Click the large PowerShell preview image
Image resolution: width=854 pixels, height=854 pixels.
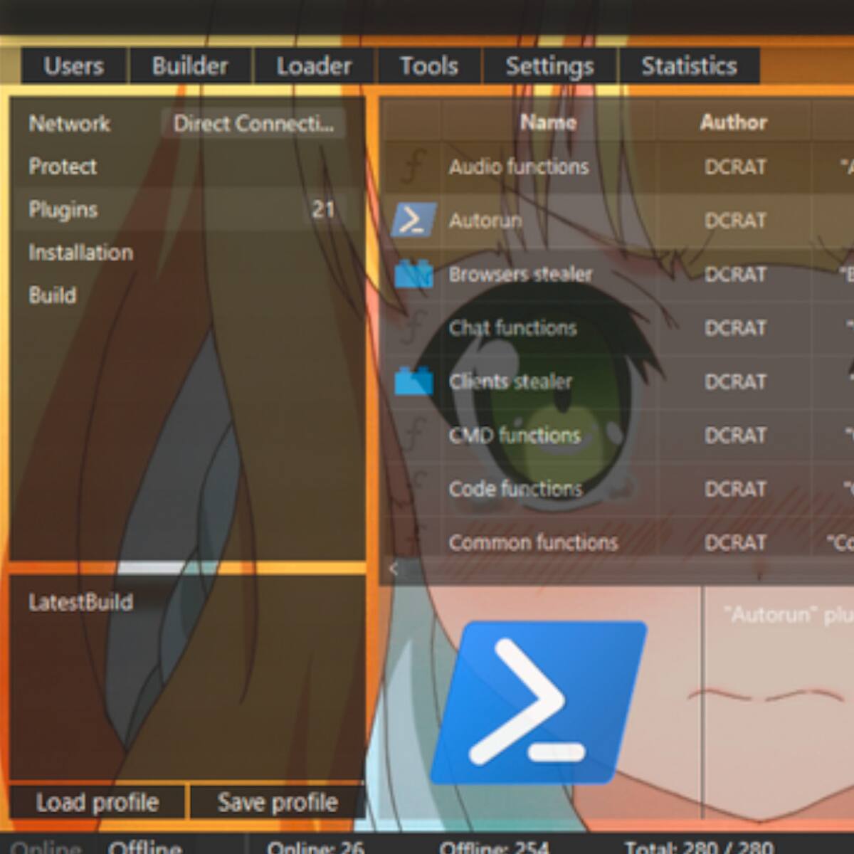(539, 702)
